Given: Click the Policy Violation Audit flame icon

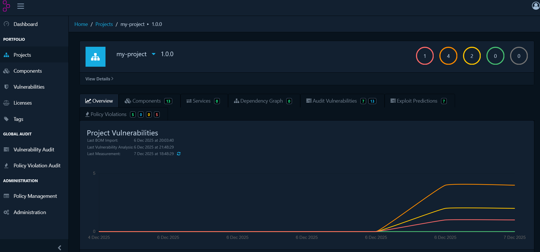Looking at the screenshot, I should click(x=6, y=165).
